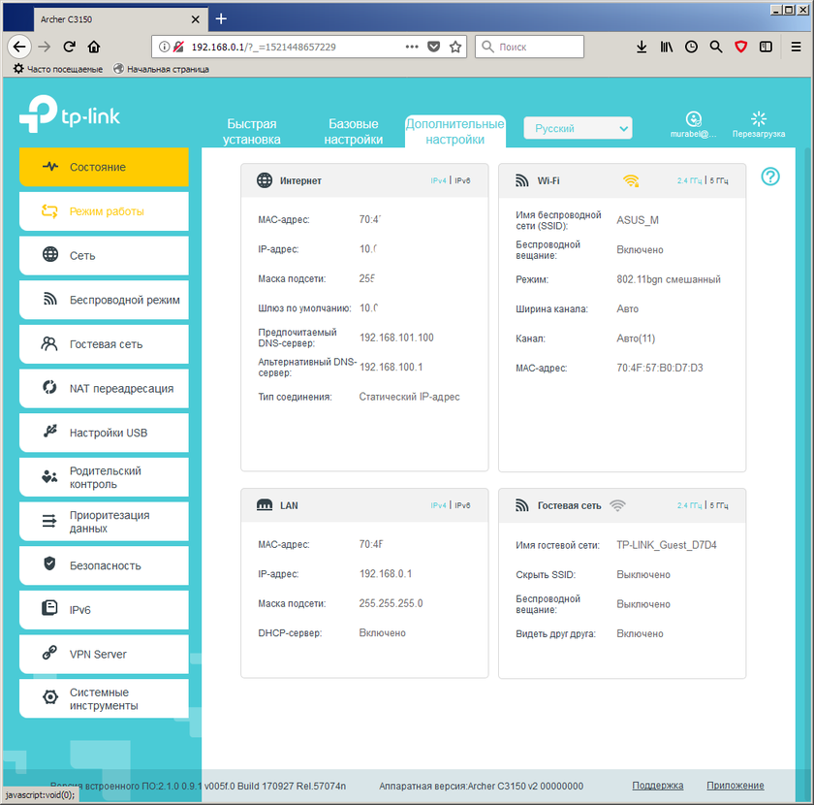814x805 pixels.
Task: Switch Internet panel to IPv6
Action: (x=463, y=180)
